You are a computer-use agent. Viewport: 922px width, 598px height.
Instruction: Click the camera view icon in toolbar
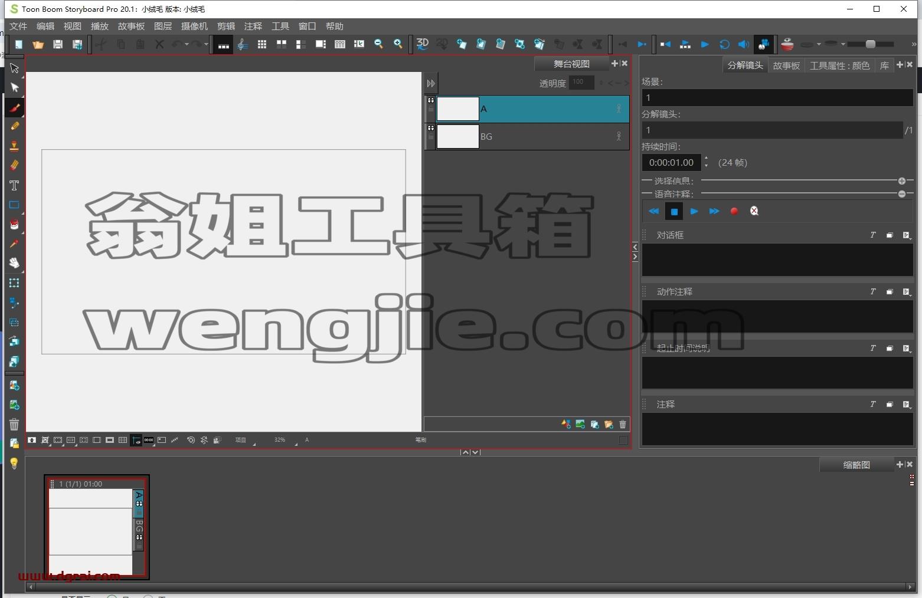coord(764,44)
